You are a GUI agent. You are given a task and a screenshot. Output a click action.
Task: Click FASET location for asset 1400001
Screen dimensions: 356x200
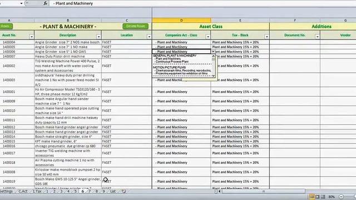[127, 92]
